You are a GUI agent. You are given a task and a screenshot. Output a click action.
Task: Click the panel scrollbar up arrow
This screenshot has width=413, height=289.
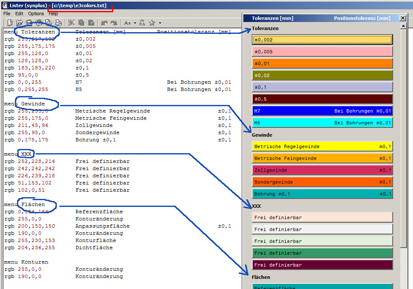click(403, 26)
